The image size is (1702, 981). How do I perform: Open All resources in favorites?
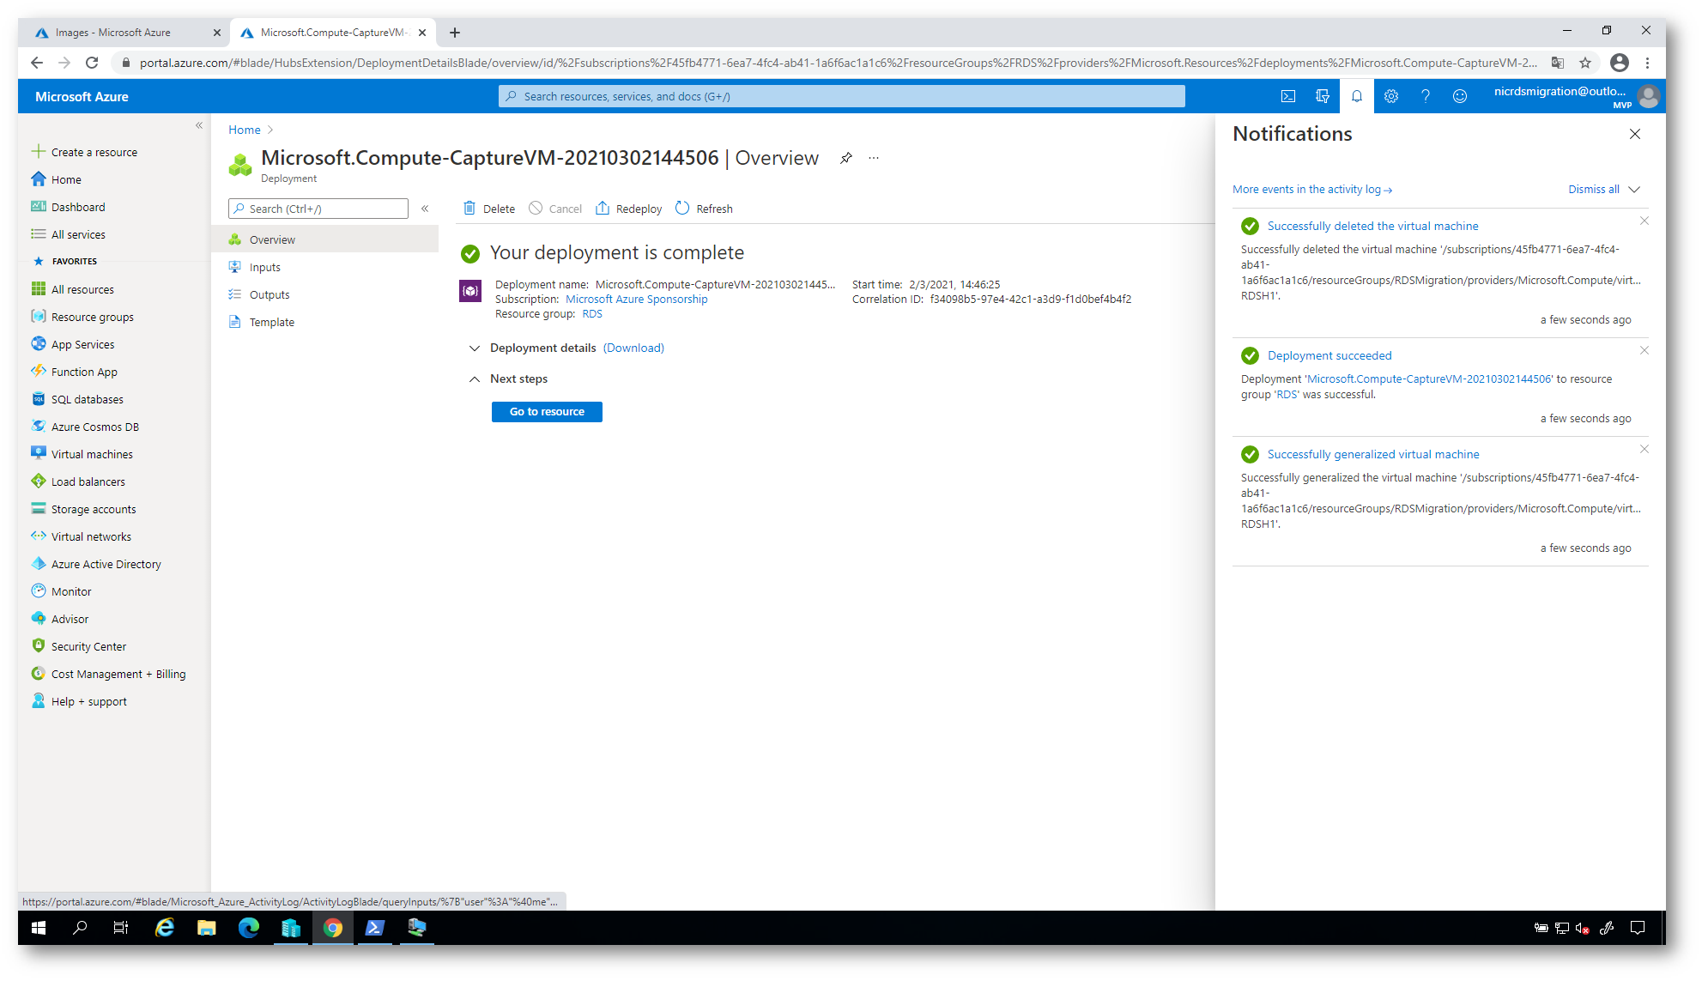(x=72, y=289)
